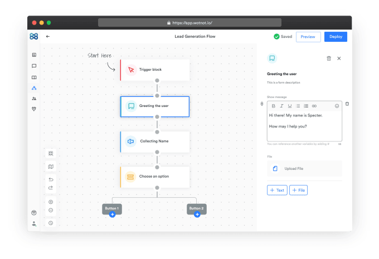
Task: Add step under Button 1 plus icon
Action: pos(112,214)
